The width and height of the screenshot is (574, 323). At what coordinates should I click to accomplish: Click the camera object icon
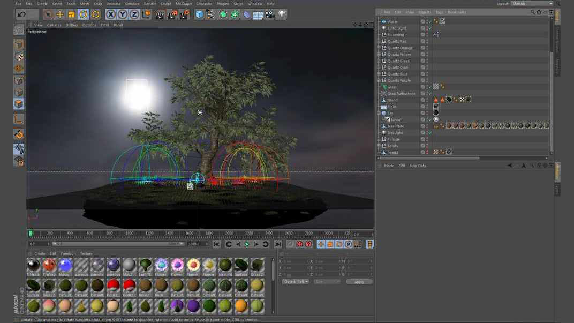[270, 14]
